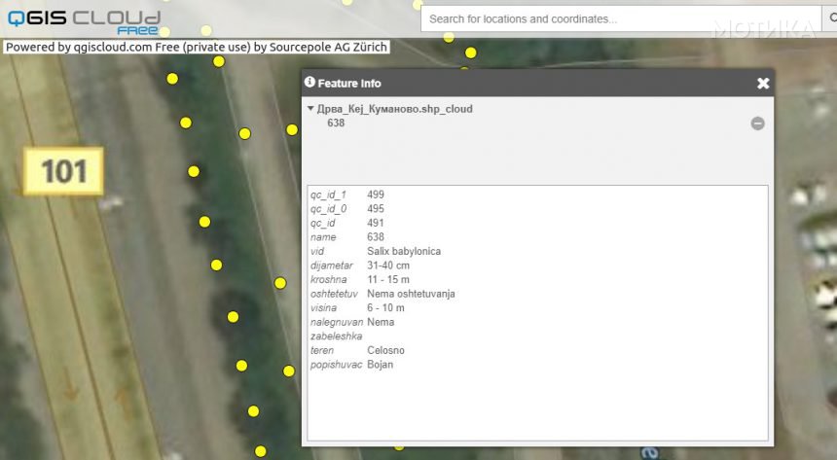Open the QGIS Cloud Free logo link
Viewport: 837px width, 460px height.
(85, 21)
